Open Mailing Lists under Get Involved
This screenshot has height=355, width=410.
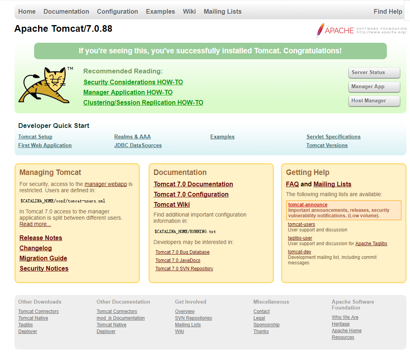pyautogui.click(x=188, y=325)
